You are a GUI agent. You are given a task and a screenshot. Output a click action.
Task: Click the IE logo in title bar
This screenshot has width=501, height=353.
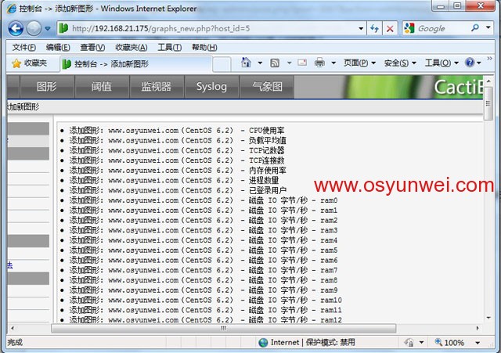(x=12, y=9)
